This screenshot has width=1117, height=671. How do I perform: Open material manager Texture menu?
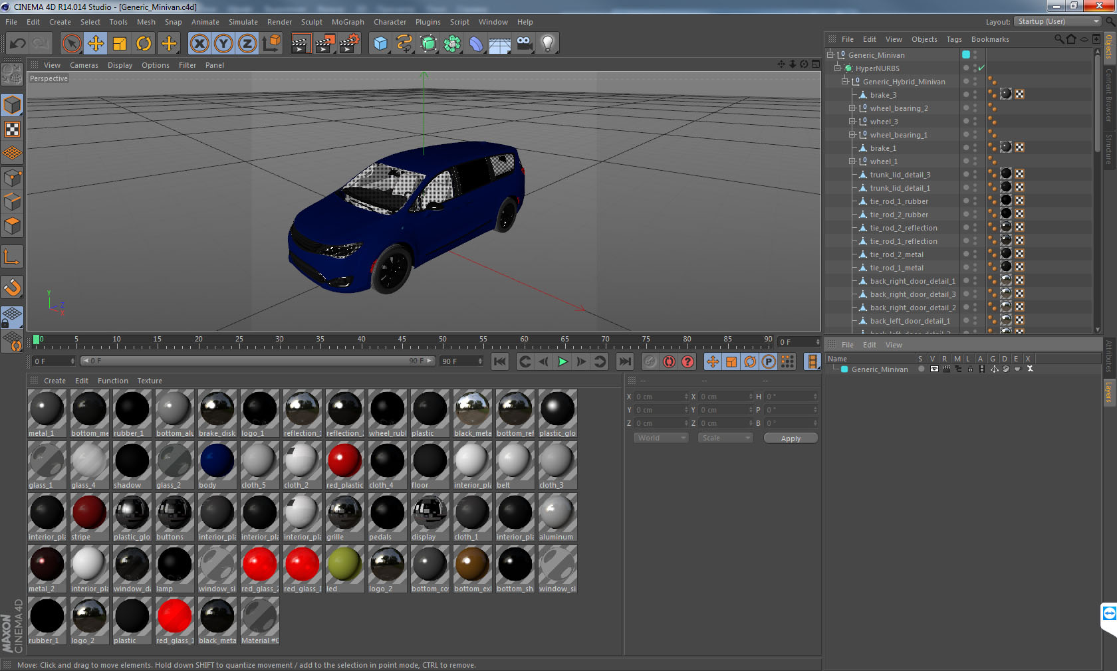[x=150, y=381]
